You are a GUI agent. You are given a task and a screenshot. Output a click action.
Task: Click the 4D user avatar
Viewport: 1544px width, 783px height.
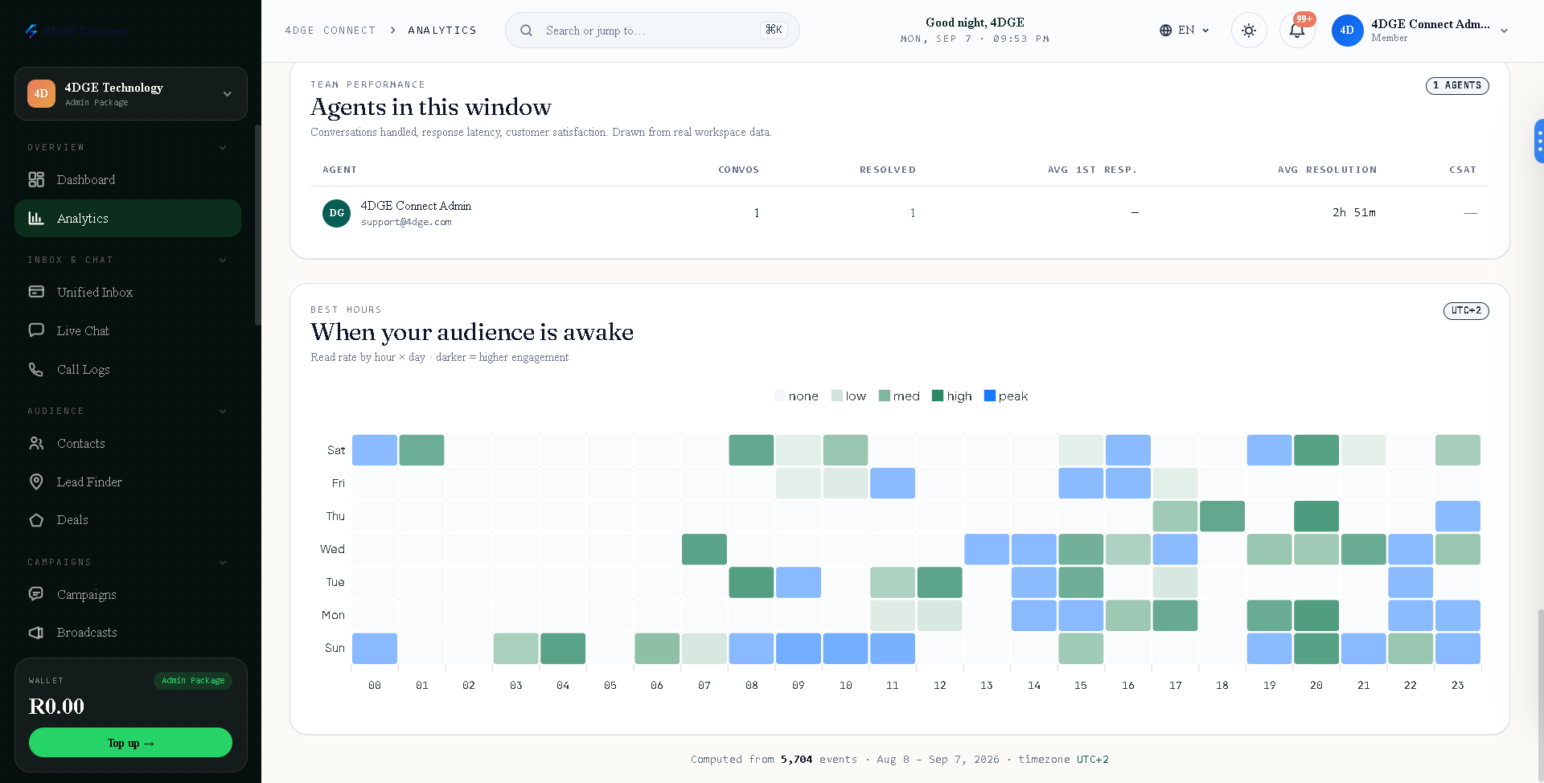[1347, 31]
